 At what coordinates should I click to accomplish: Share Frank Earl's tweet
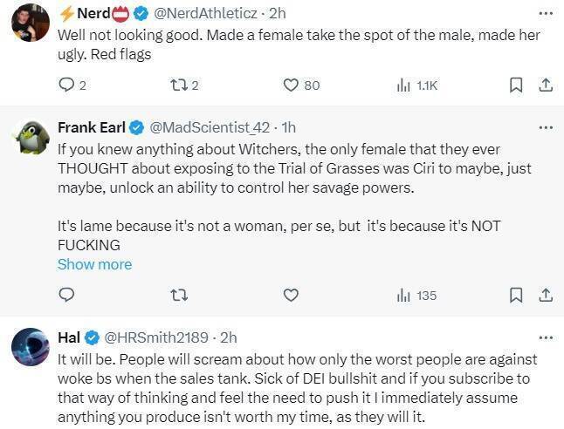546,296
